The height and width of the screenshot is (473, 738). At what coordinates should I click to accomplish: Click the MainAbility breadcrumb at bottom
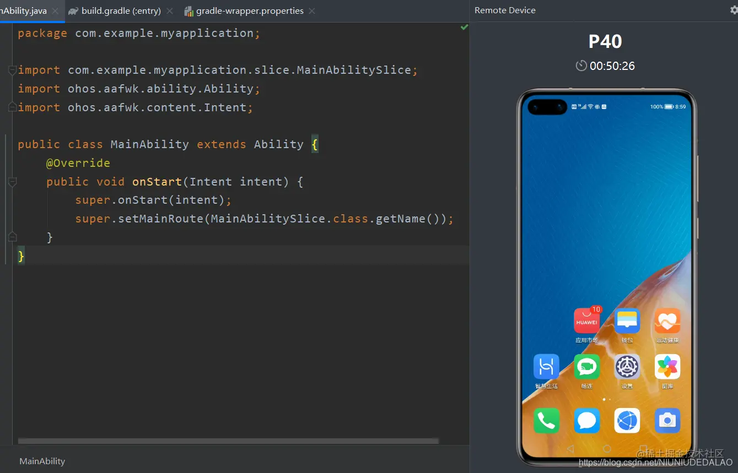click(x=42, y=461)
